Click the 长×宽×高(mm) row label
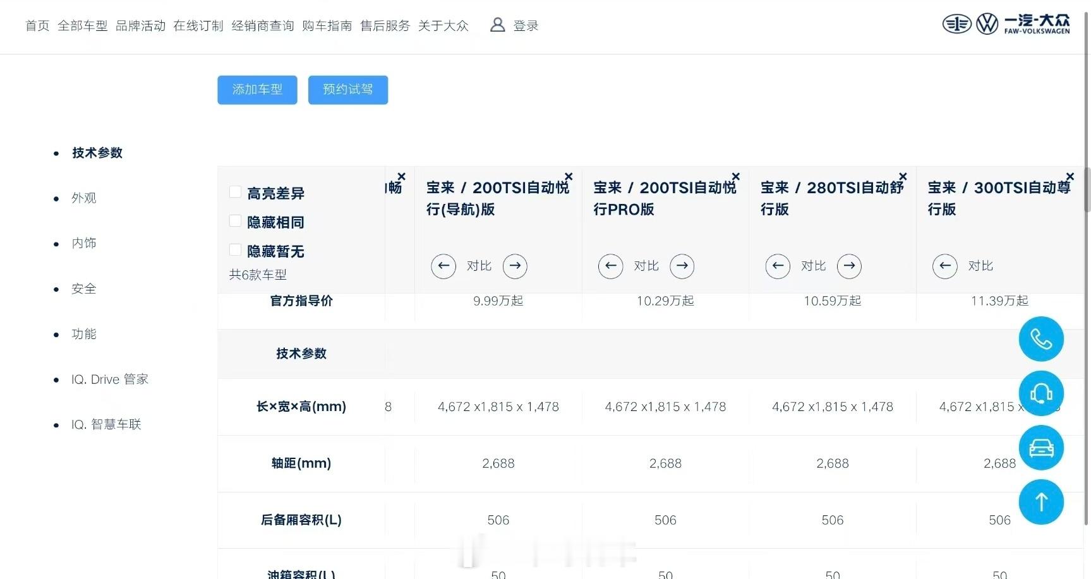This screenshot has width=1091, height=579. pos(301,407)
